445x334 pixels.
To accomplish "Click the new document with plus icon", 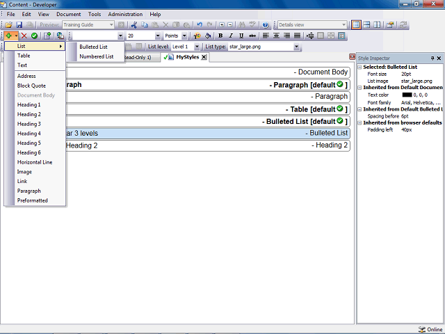I will click(47, 35).
